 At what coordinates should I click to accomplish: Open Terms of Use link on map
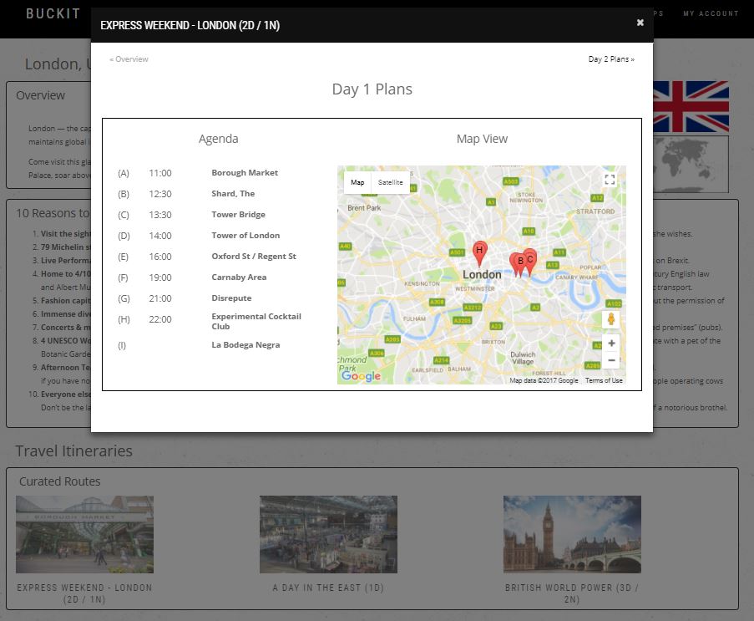click(x=604, y=380)
